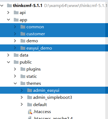Image resolution: width=108 pixels, height=119 pixels.
Task: Expand the common folder arrow
Action: coord(15,27)
